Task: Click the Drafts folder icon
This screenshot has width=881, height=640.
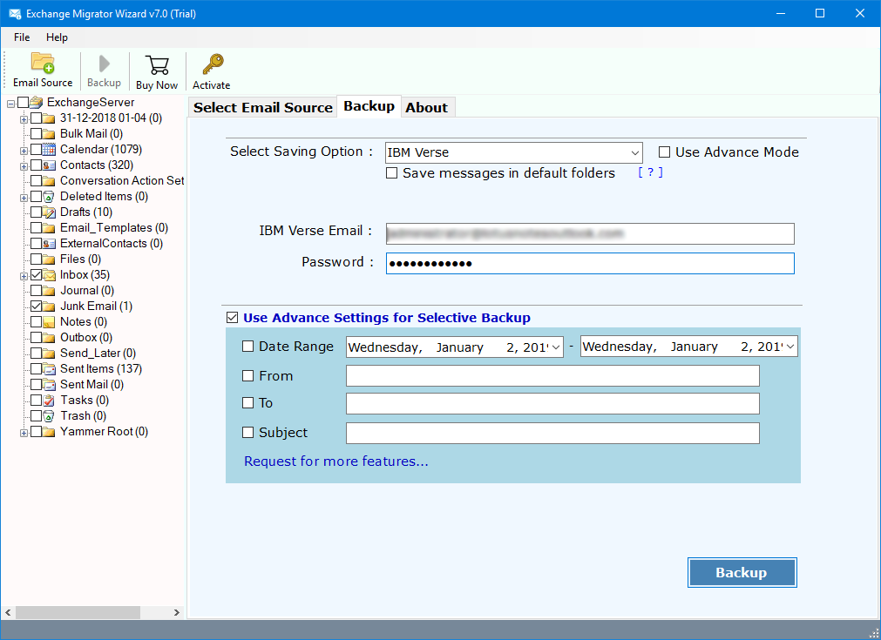Action: (50, 212)
